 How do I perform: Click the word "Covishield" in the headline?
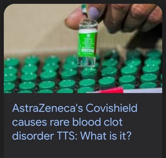[x=111, y=108]
